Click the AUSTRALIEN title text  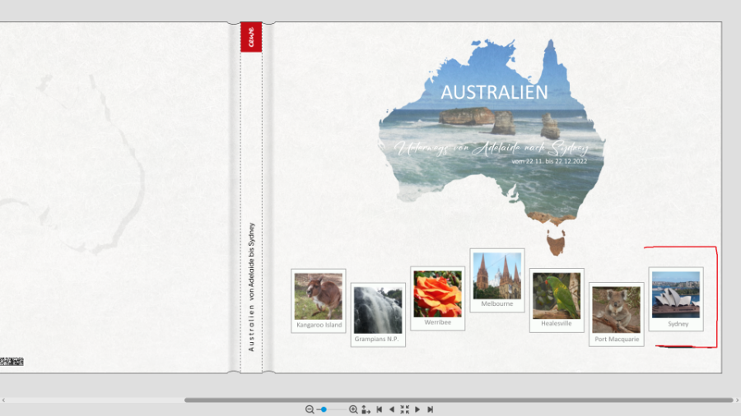click(494, 92)
